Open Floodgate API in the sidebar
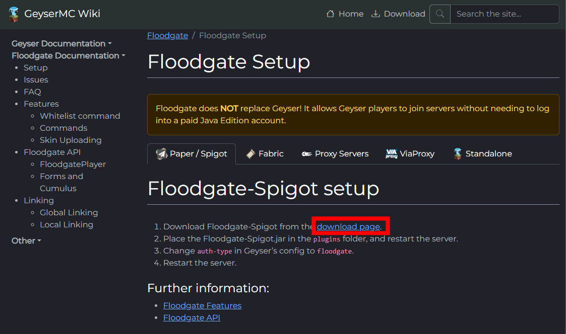This screenshot has height=334, width=566. click(x=52, y=152)
